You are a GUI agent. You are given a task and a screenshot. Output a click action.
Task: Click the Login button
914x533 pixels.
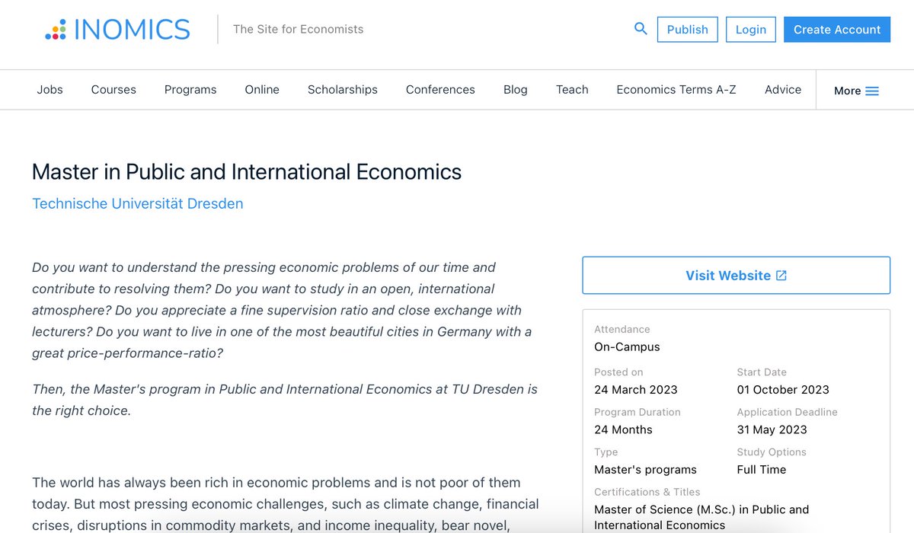[x=750, y=30]
